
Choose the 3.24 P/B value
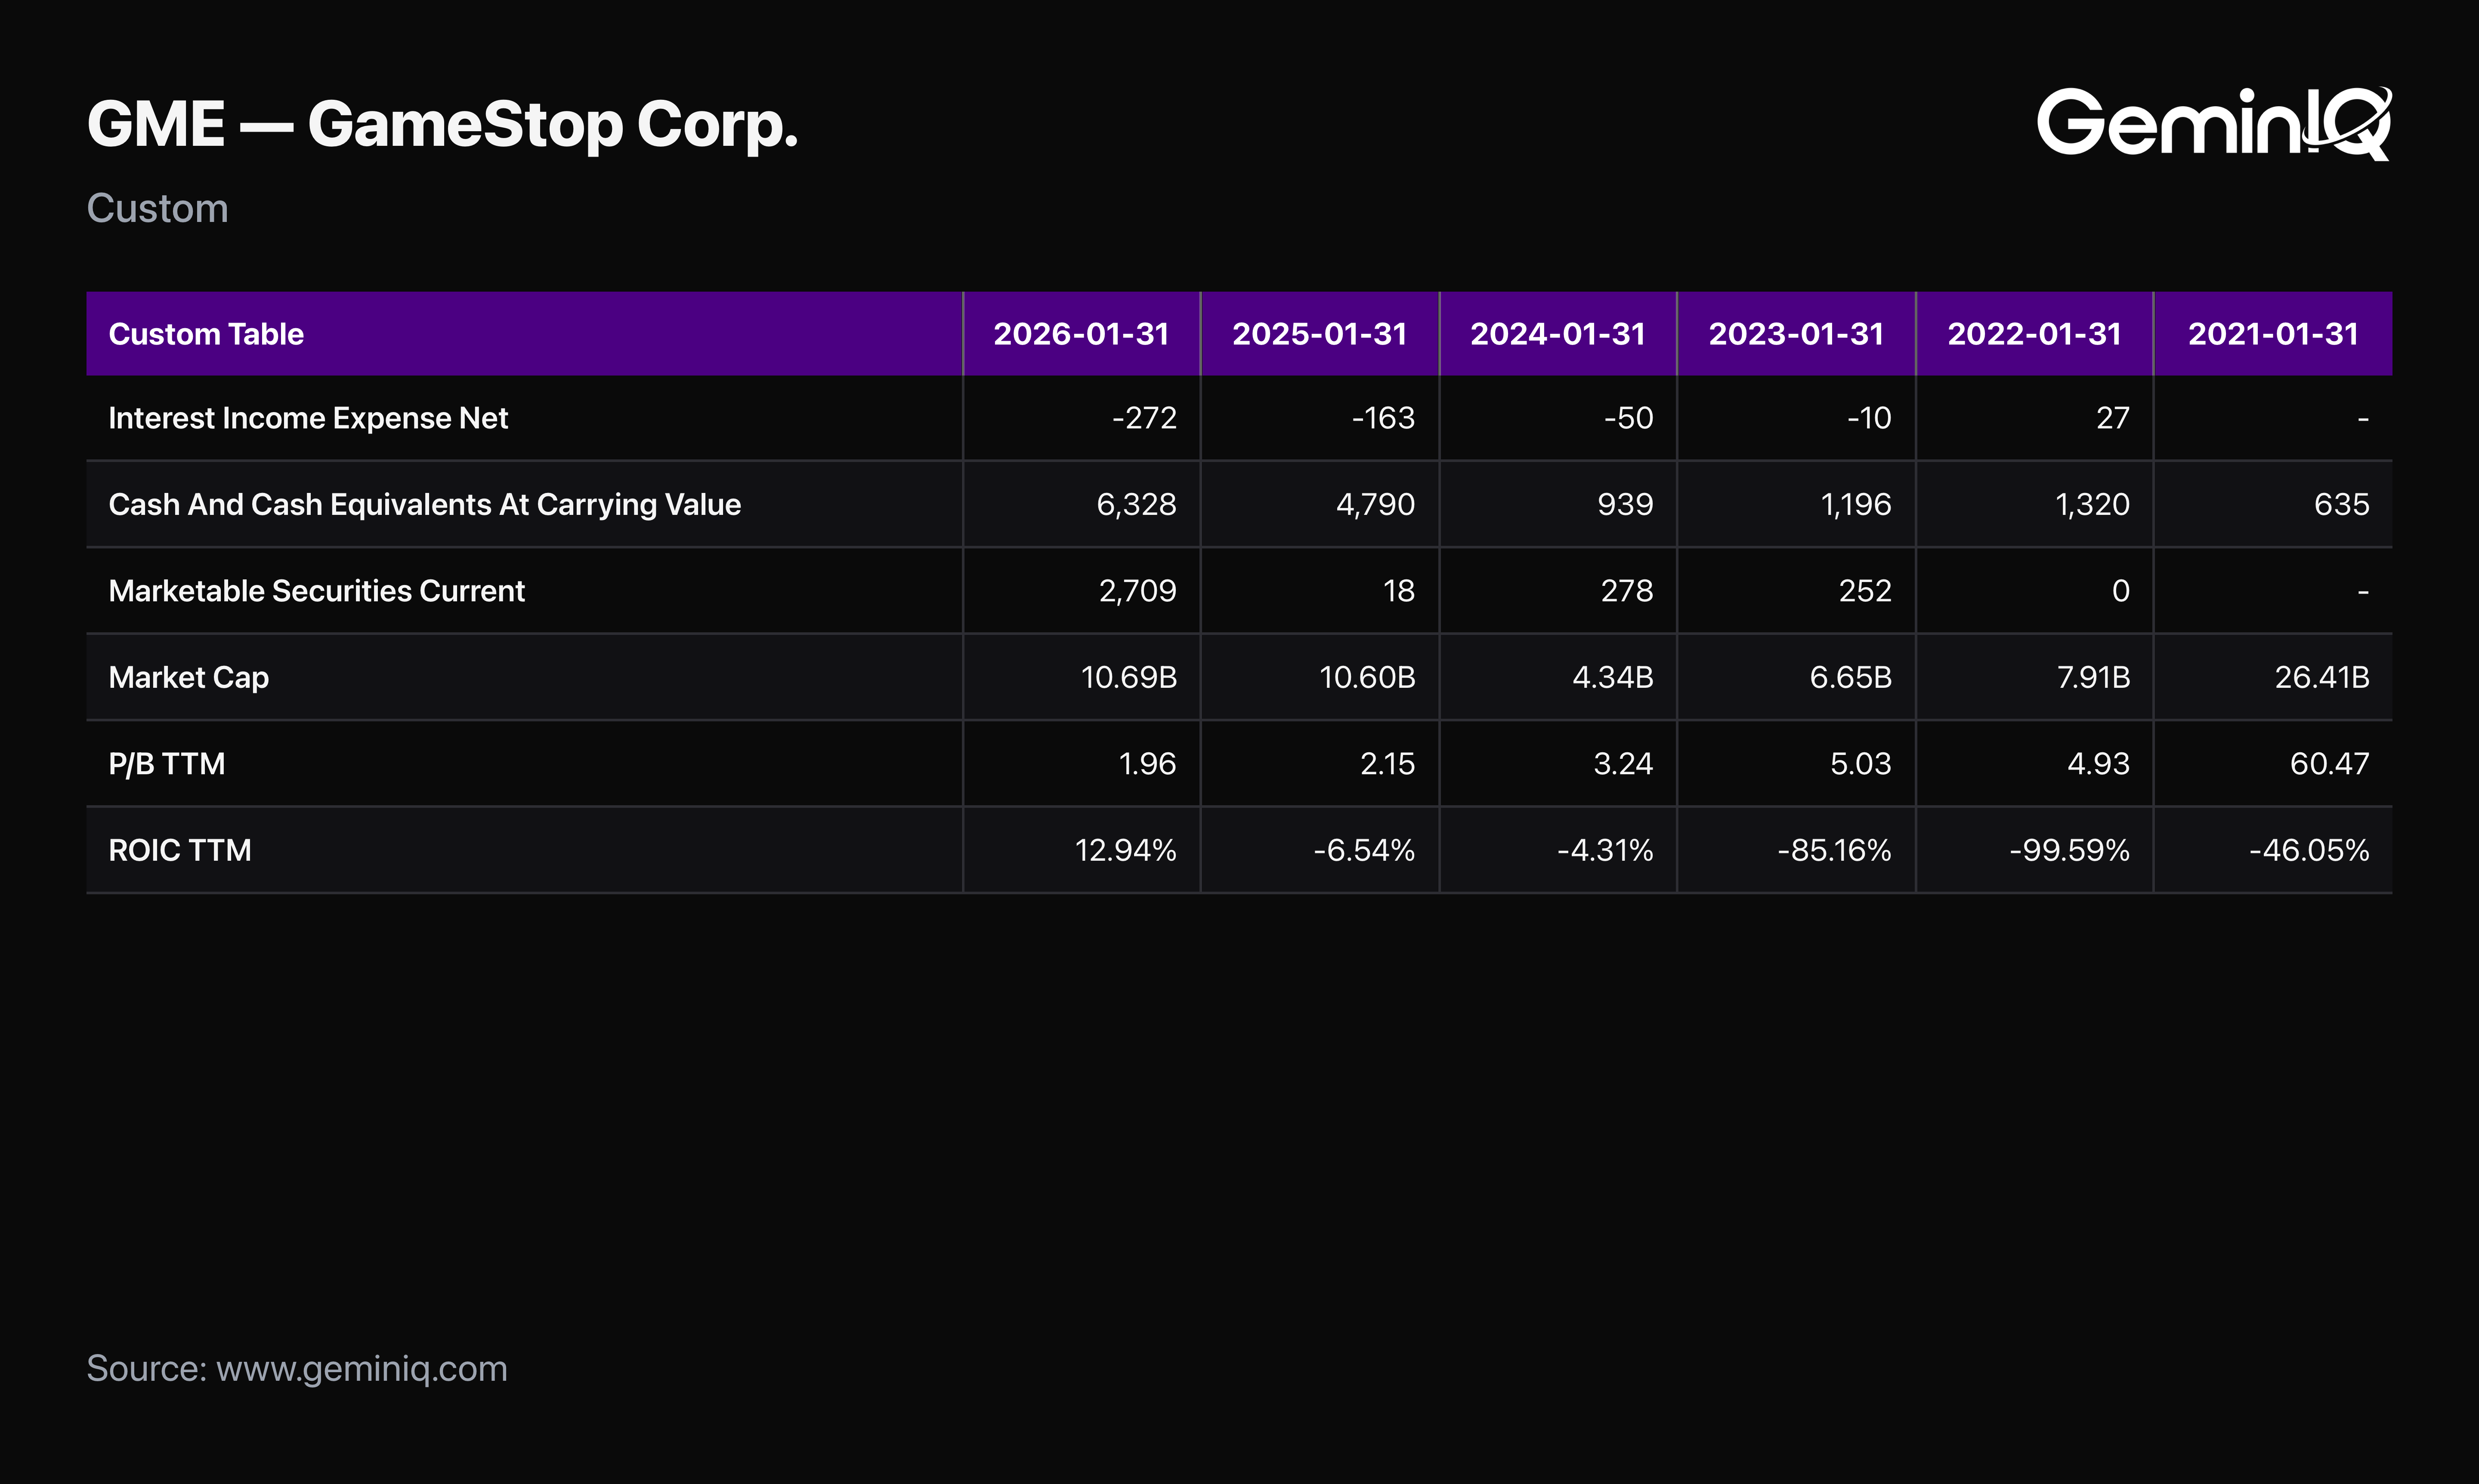pos(1624,764)
